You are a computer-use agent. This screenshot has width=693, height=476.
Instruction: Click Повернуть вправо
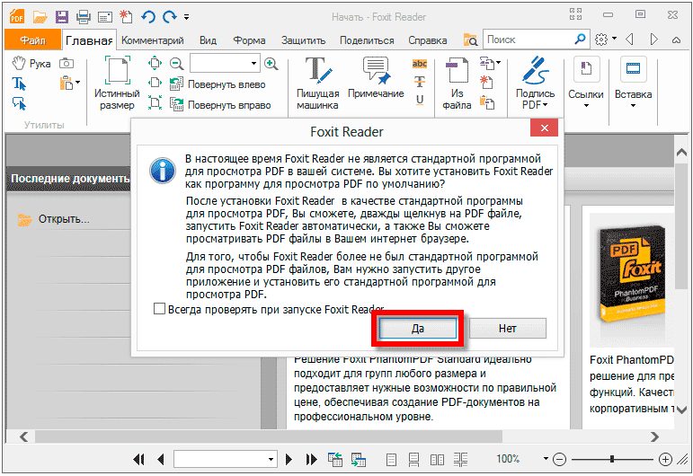(x=220, y=105)
